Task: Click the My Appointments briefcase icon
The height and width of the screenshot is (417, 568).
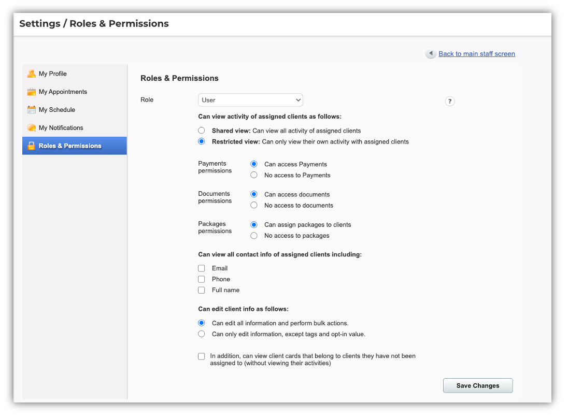Action: [32, 91]
